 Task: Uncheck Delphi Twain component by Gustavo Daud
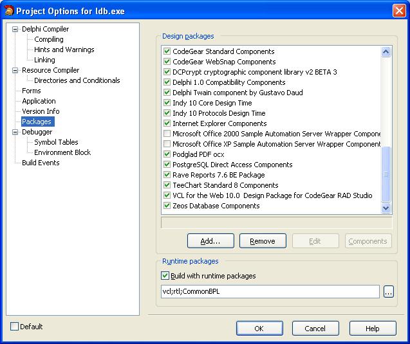point(167,92)
